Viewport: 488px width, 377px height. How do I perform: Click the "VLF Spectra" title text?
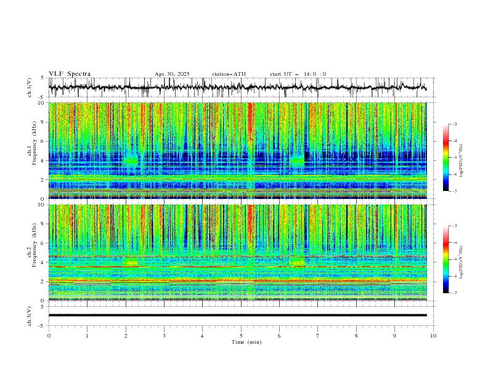click(x=70, y=74)
